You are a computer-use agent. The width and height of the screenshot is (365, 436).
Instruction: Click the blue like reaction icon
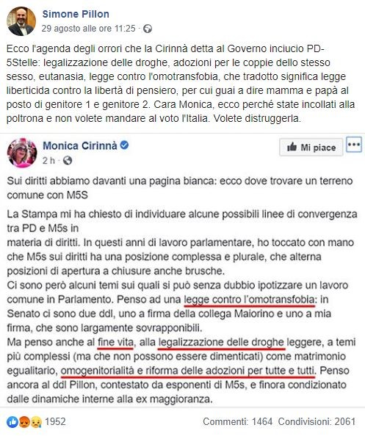click(x=12, y=422)
